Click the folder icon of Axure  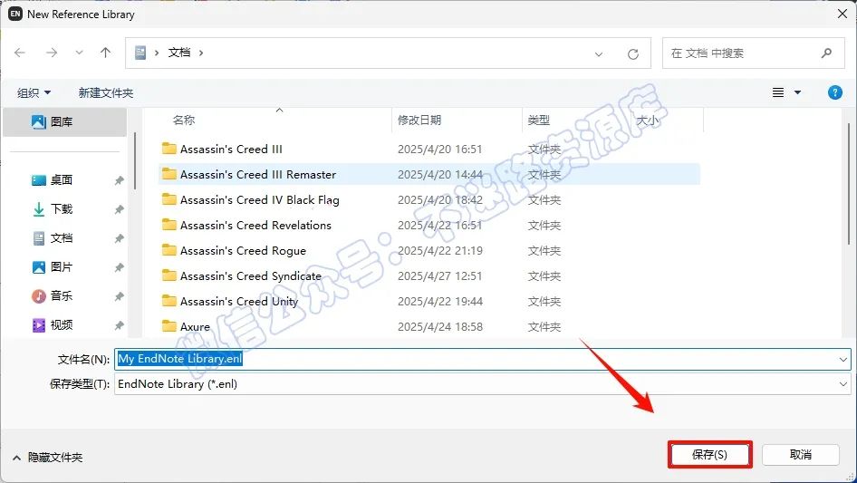pyautogui.click(x=169, y=326)
